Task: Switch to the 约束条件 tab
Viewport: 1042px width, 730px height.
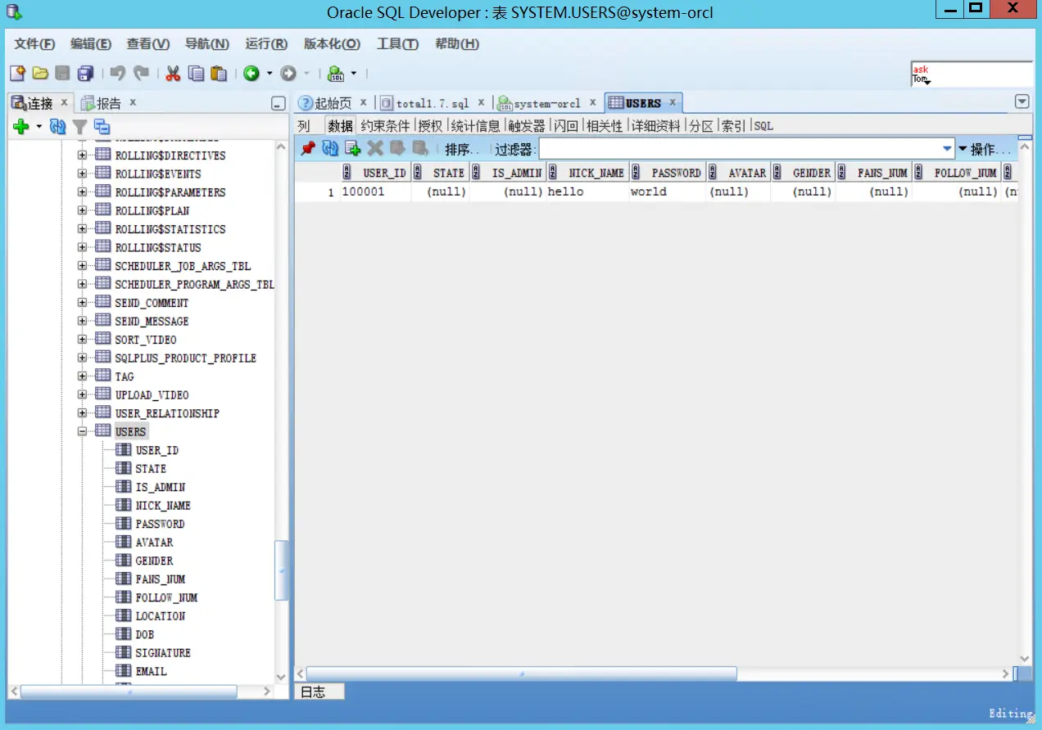Action: pos(385,126)
